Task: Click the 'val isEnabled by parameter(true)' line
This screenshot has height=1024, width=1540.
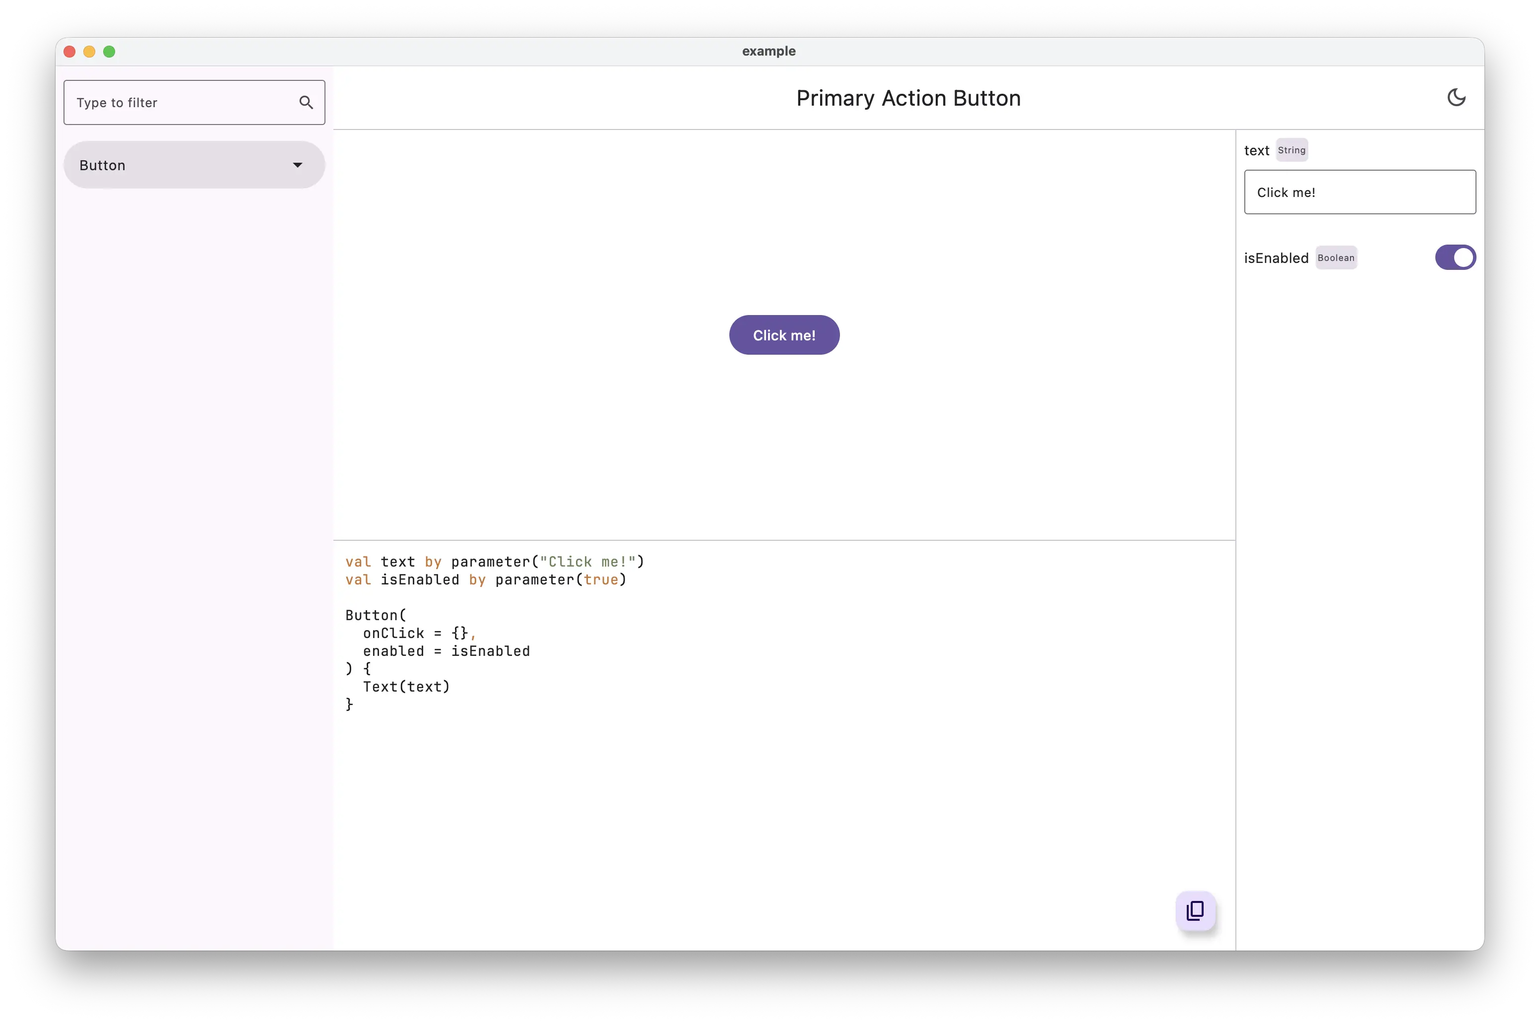Action: tap(486, 580)
